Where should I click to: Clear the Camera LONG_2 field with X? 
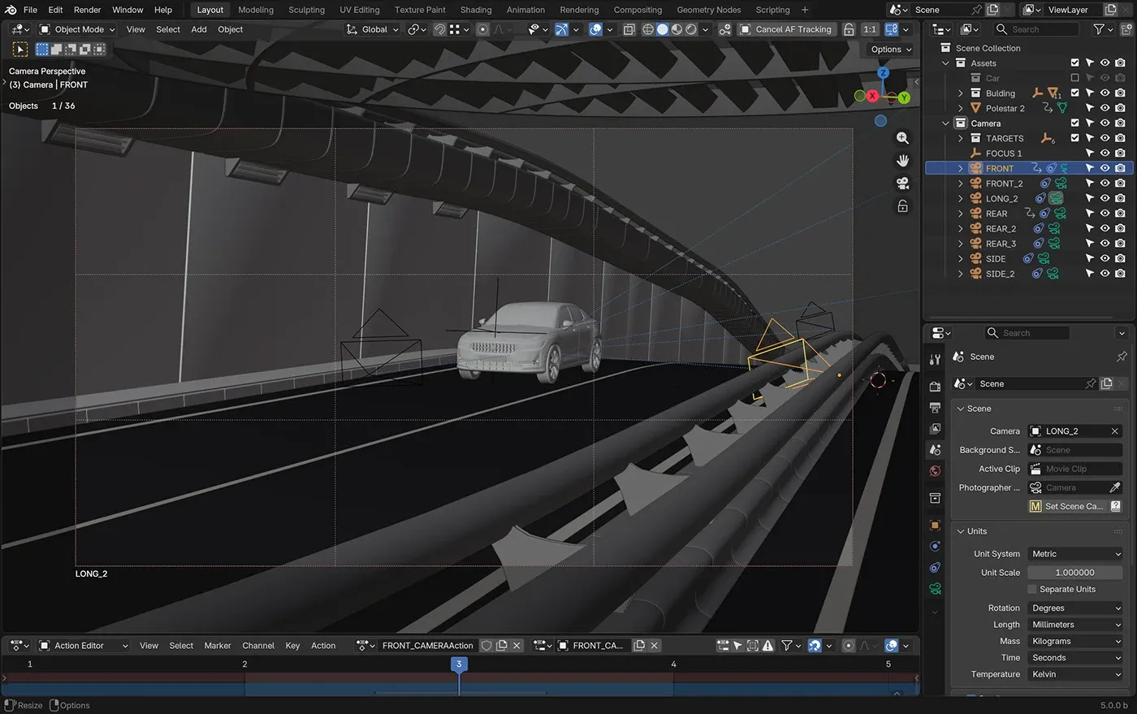click(1114, 431)
